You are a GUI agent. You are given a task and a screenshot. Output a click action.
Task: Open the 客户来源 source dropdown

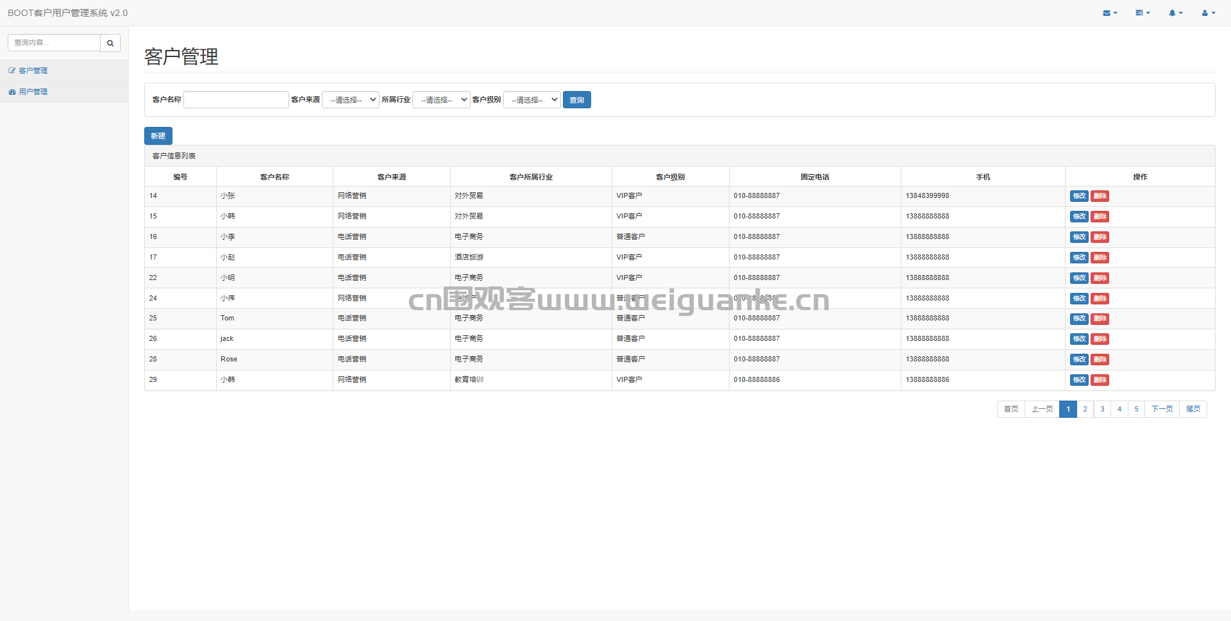(350, 99)
